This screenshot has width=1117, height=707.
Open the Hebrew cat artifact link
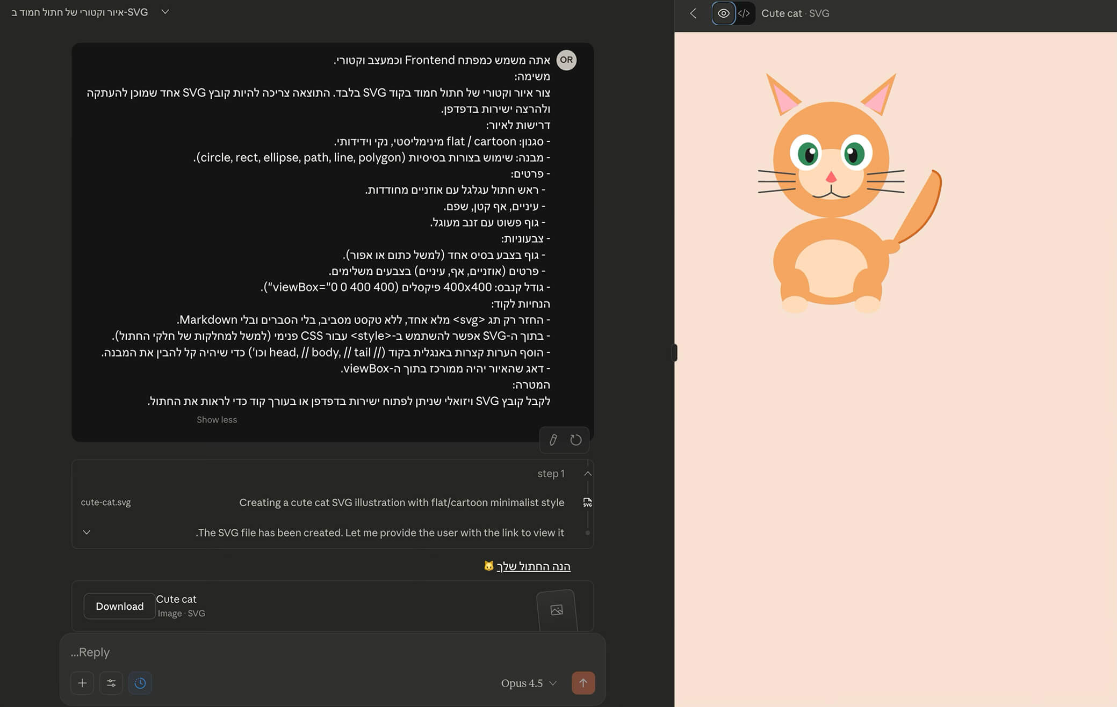click(x=533, y=566)
